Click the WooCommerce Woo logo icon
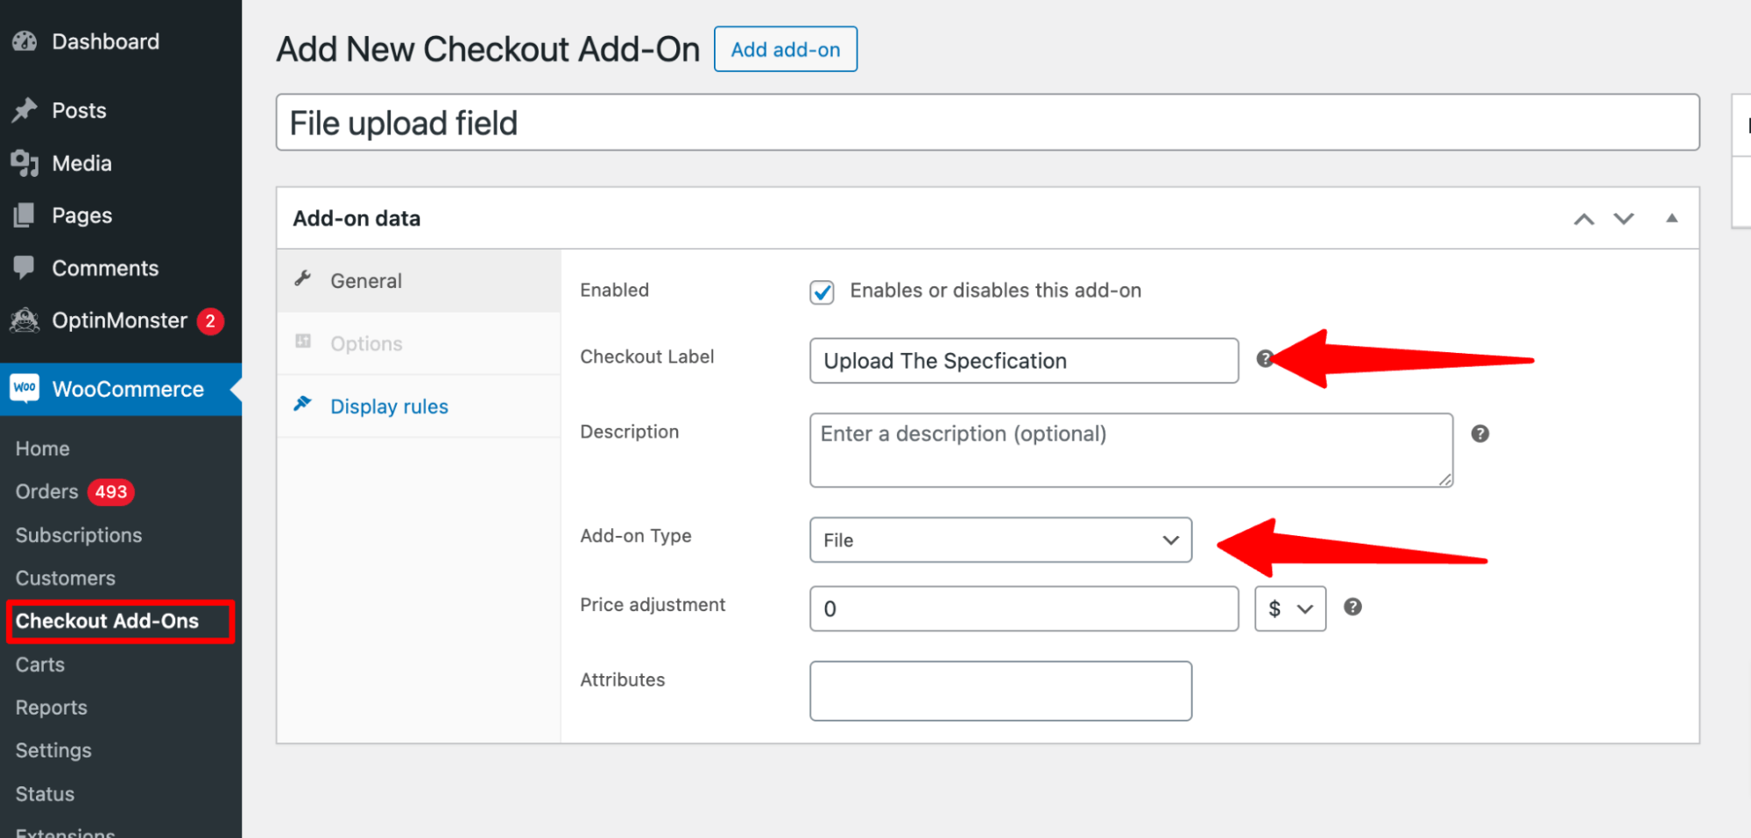Viewport: 1751px width, 838px height. (x=25, y=388)
